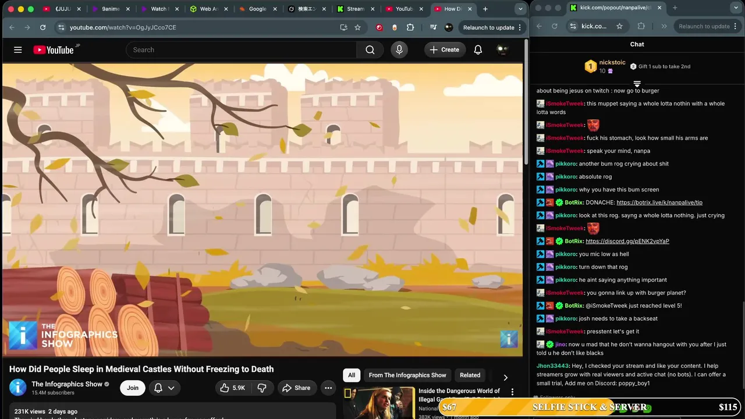Open Chrome profile avatar in toolbar
This screenshot has height=419, width=745.
click(449, 27)
